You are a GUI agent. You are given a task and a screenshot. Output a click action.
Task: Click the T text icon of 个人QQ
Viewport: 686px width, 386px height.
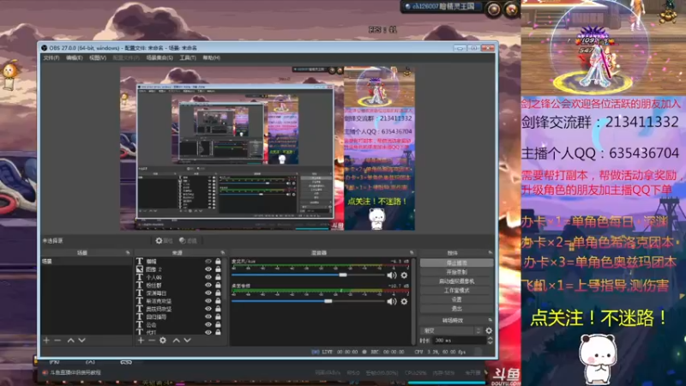click(140, 277)
